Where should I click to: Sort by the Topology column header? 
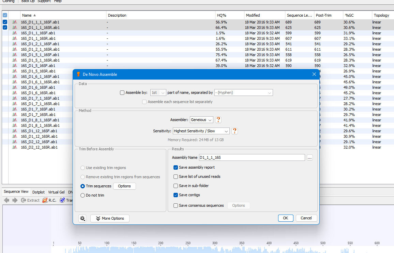(383, 15)
